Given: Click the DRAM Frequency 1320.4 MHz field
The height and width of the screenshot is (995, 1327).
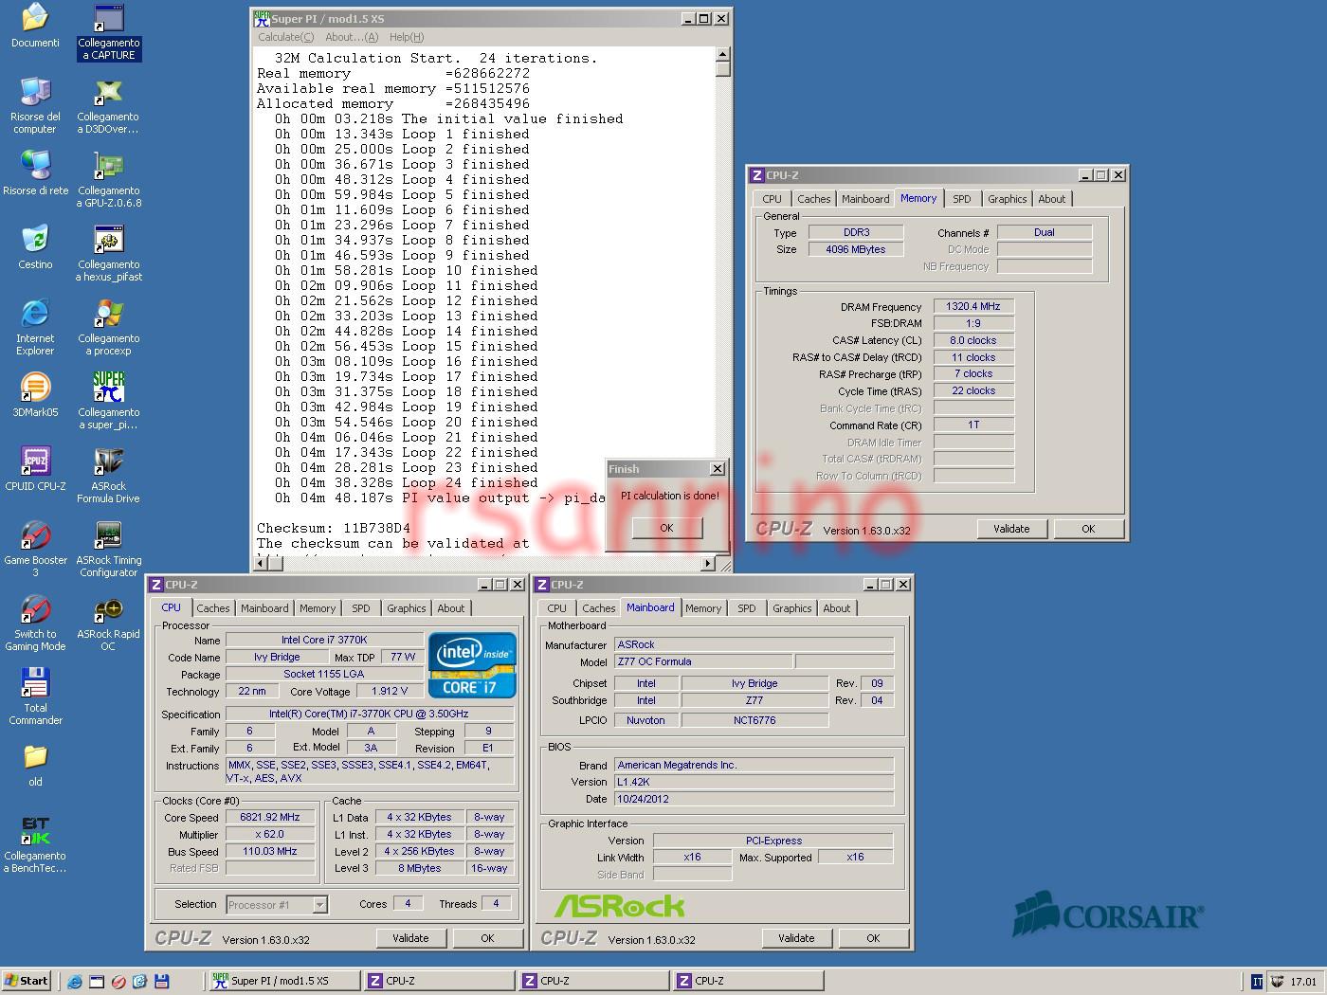Looking at the screenshot, I should [973, 306].
